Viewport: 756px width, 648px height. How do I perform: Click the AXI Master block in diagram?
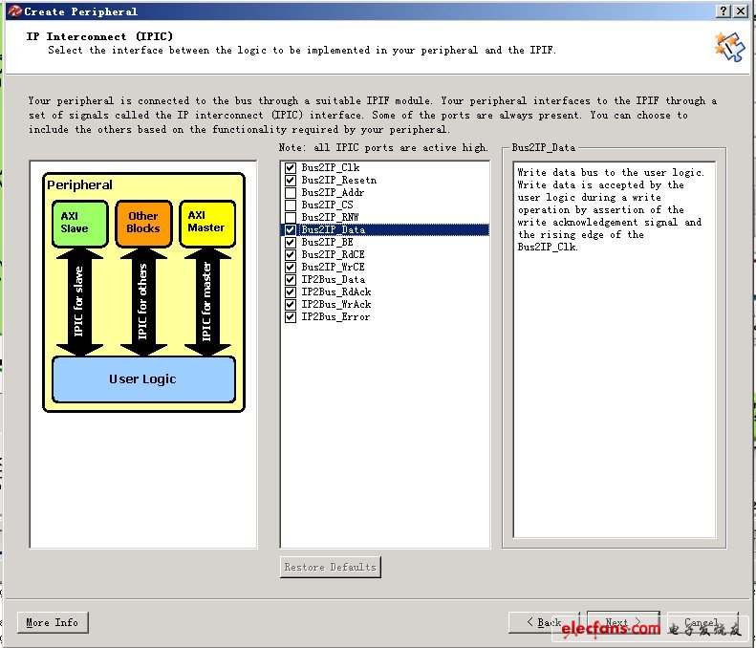(x=206, y=223)
